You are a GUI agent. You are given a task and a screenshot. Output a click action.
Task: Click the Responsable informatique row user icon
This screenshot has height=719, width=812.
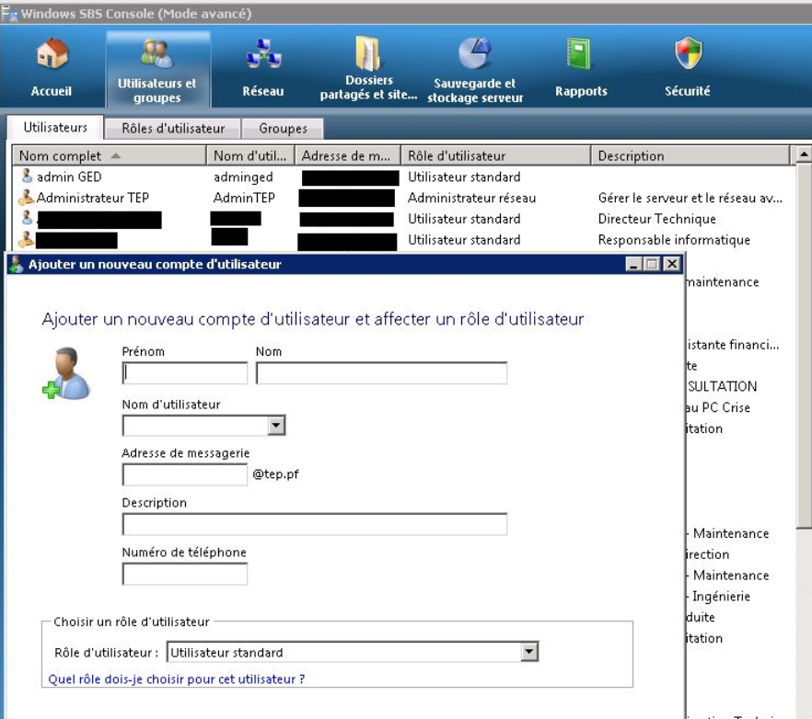[27, 238]
